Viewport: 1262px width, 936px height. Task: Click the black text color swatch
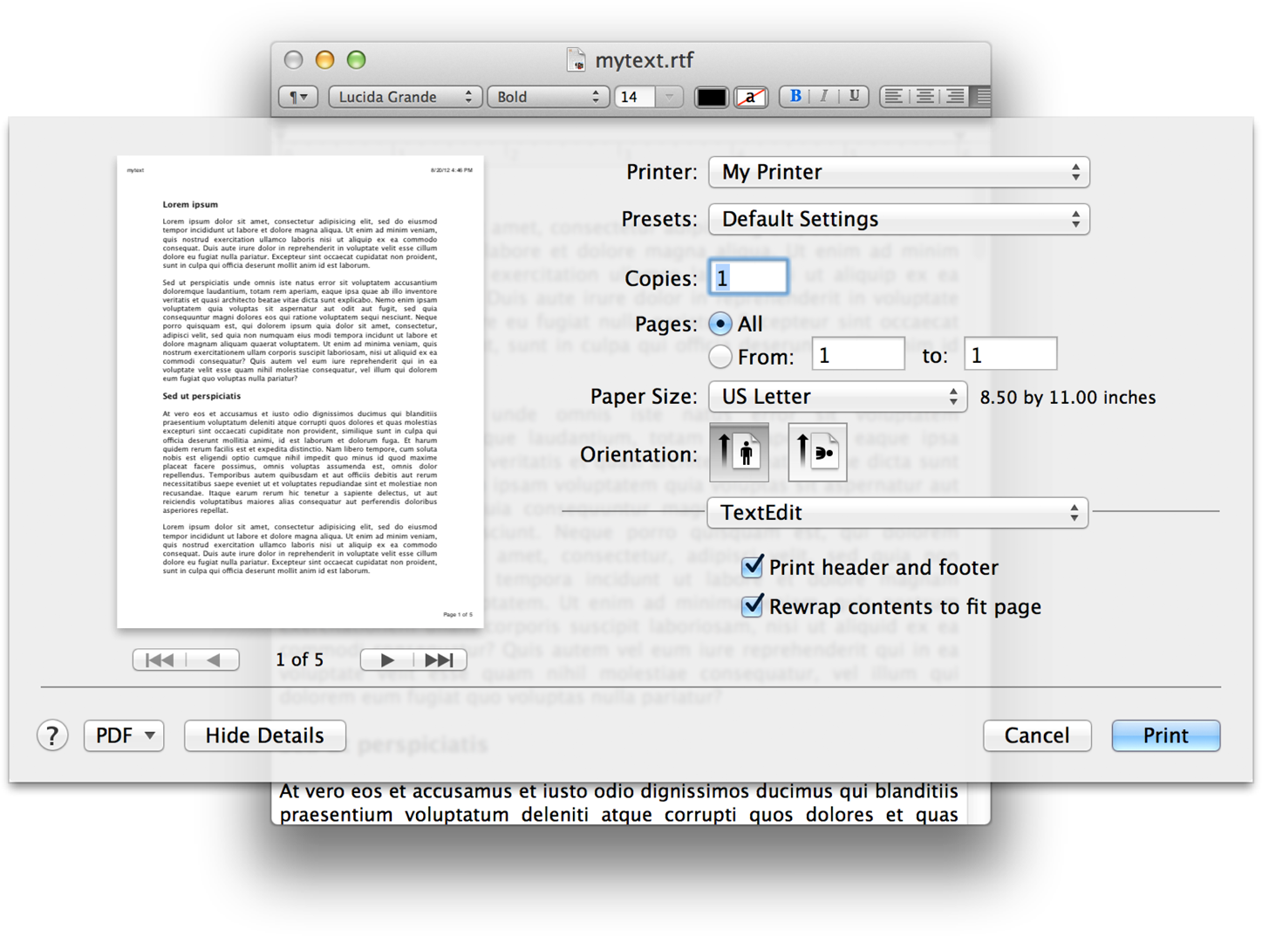pos(711,97)
